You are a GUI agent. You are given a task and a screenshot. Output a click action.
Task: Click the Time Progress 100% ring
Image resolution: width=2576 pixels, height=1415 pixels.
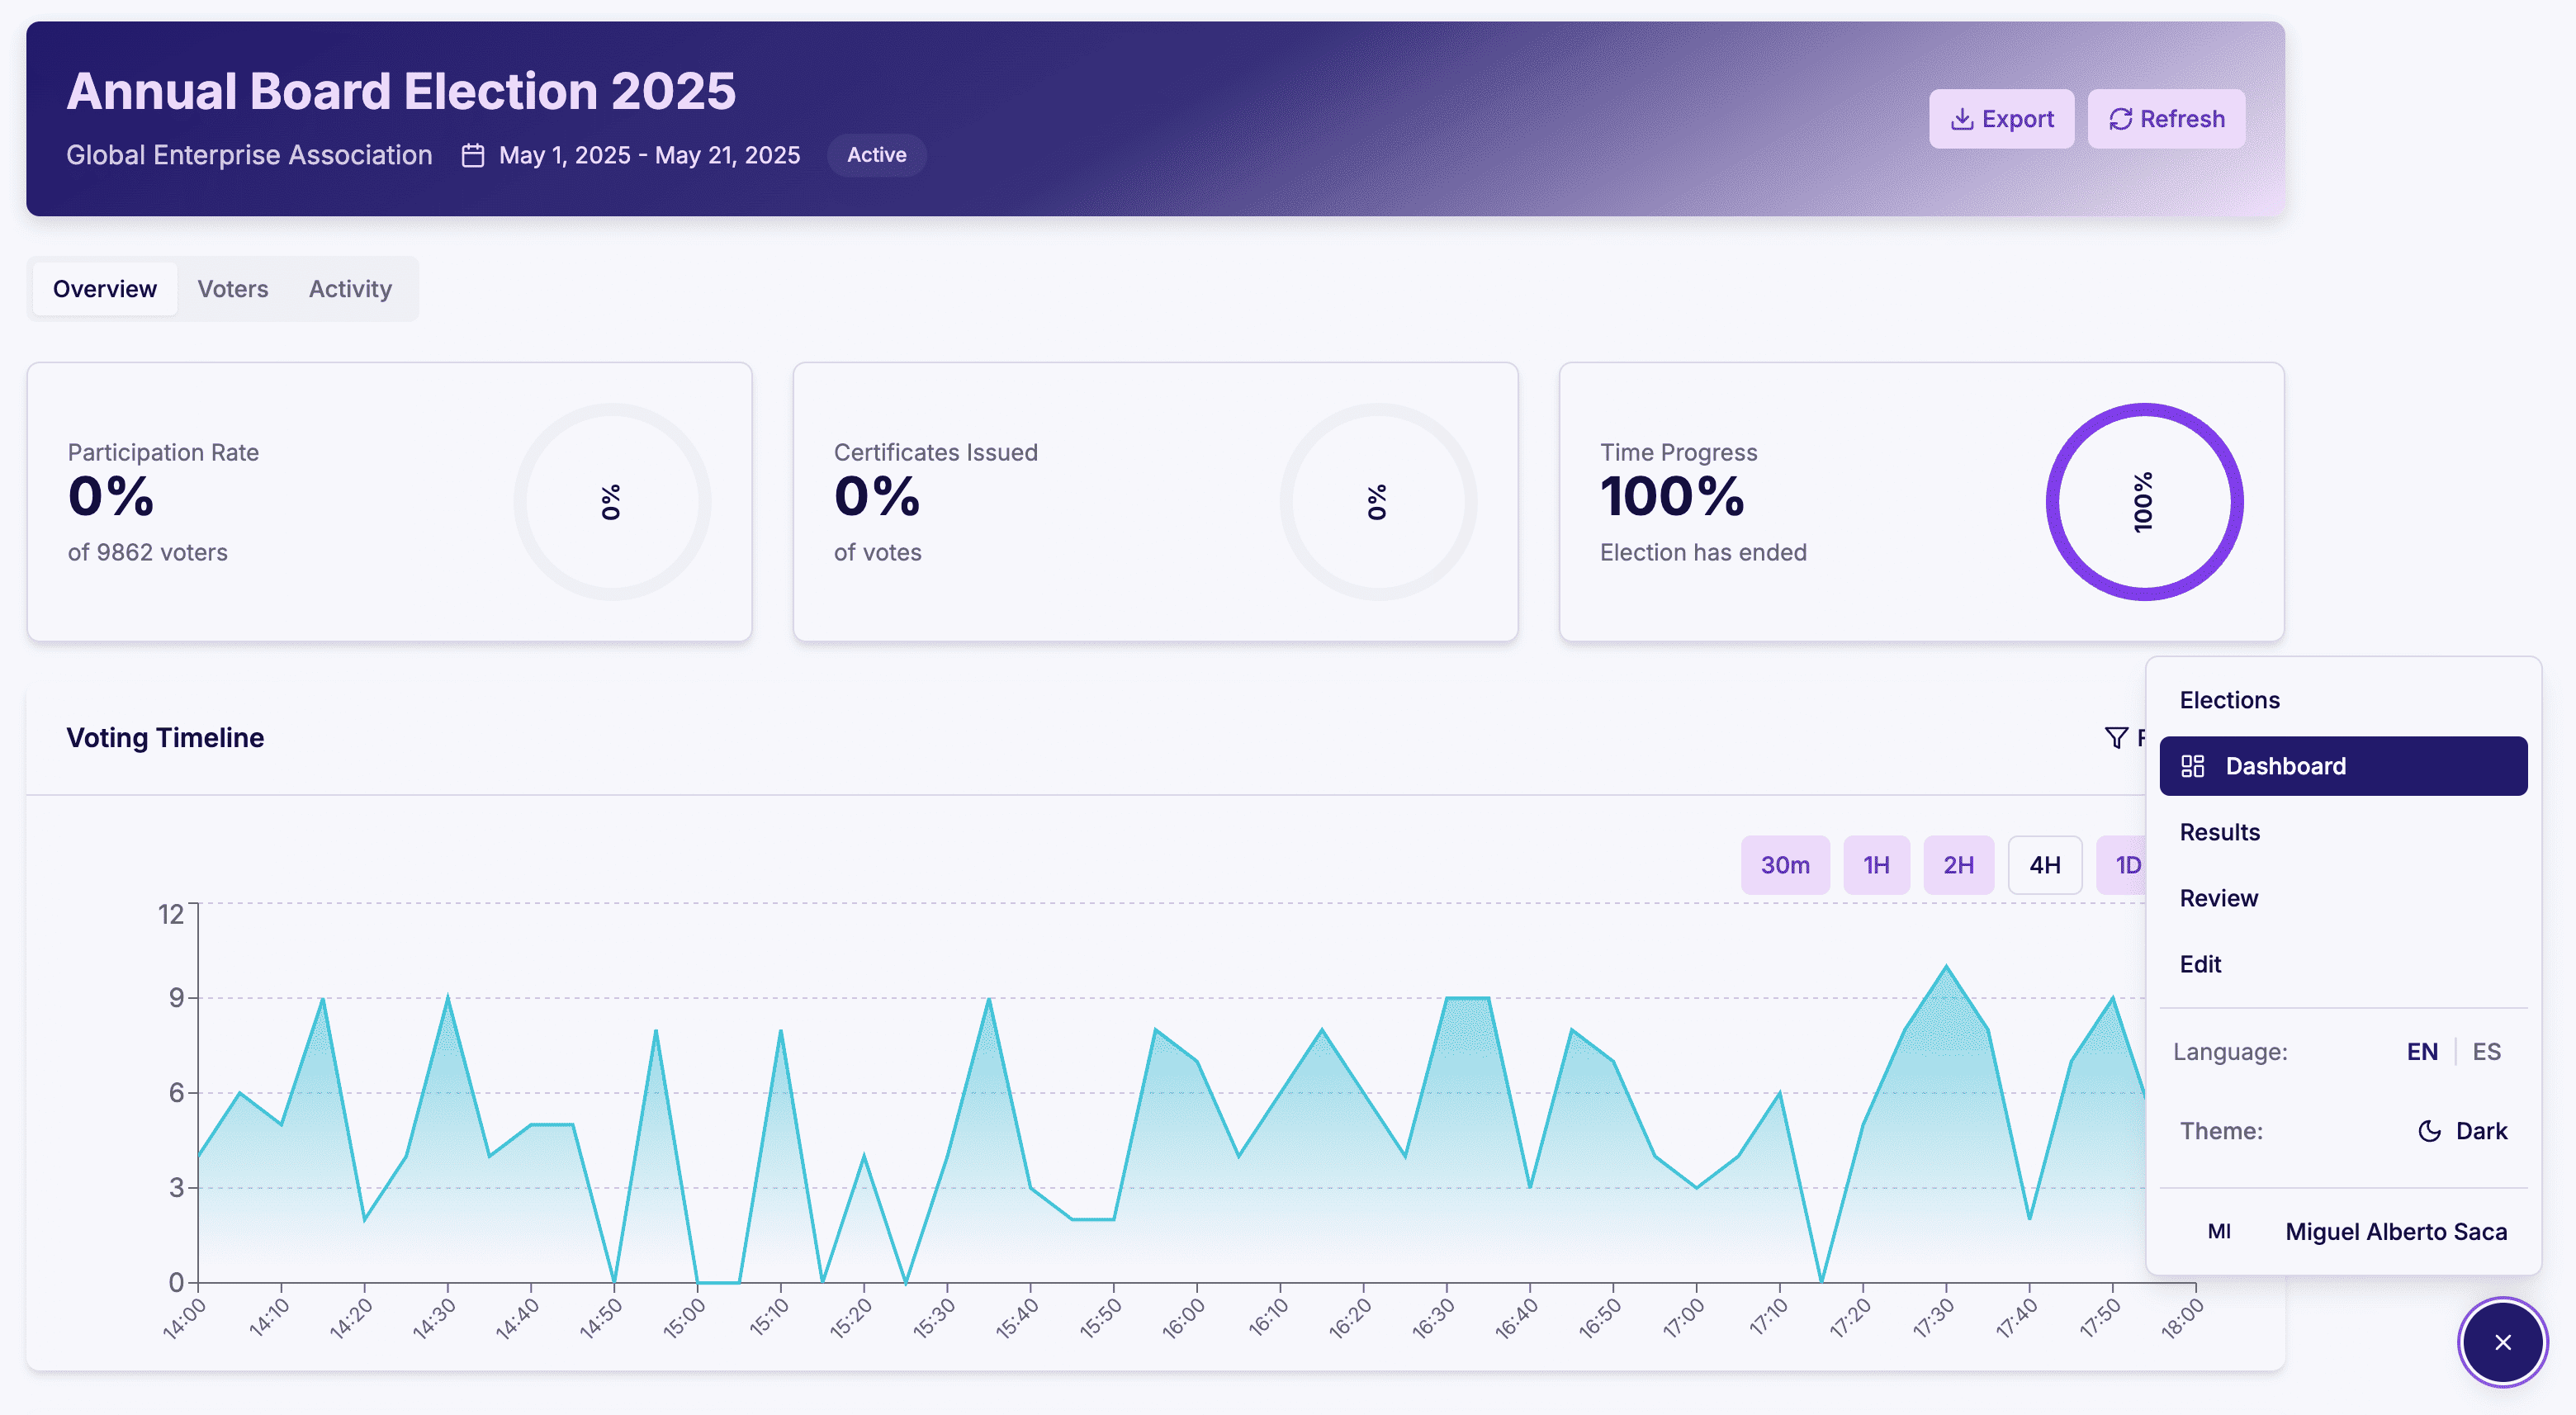coord(2144,502)
